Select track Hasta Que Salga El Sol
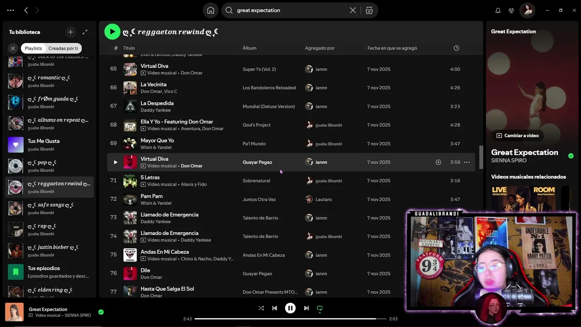Image resolution: width=581 pixels, height=327 pixels. click(x=167, y=289)
